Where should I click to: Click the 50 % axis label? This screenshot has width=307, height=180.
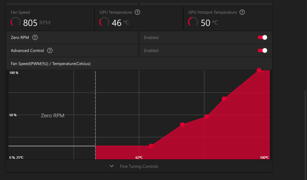pos(13,115)
